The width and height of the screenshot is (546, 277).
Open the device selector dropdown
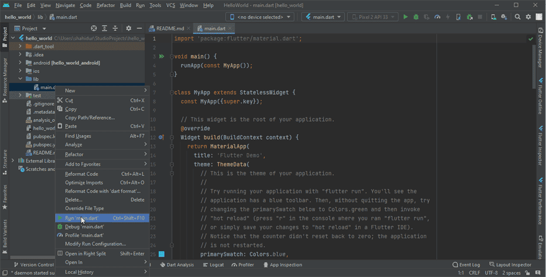(260, 17)
